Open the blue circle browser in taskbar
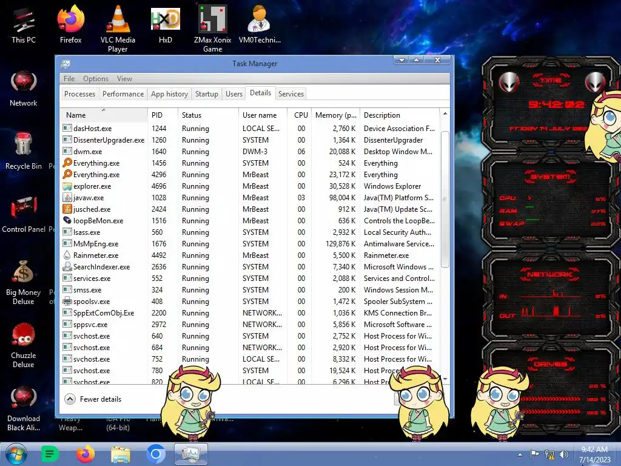Screen dimensions: 621x466 pyautogui.click(x=156, y=454)
